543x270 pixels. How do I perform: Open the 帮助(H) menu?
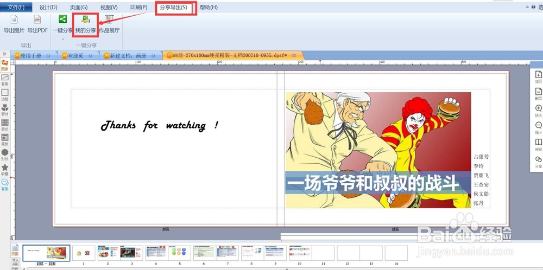point(209,7)
